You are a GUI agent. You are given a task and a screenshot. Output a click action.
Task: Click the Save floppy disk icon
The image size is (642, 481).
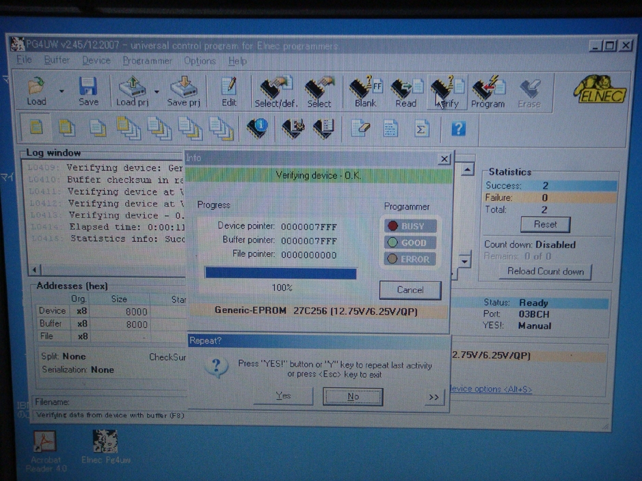coord(88,92)
